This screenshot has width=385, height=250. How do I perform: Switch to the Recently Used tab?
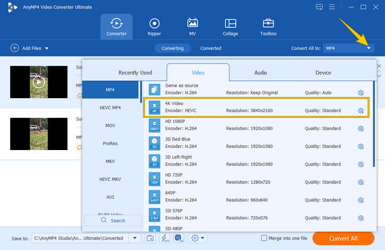pos(135,72)
